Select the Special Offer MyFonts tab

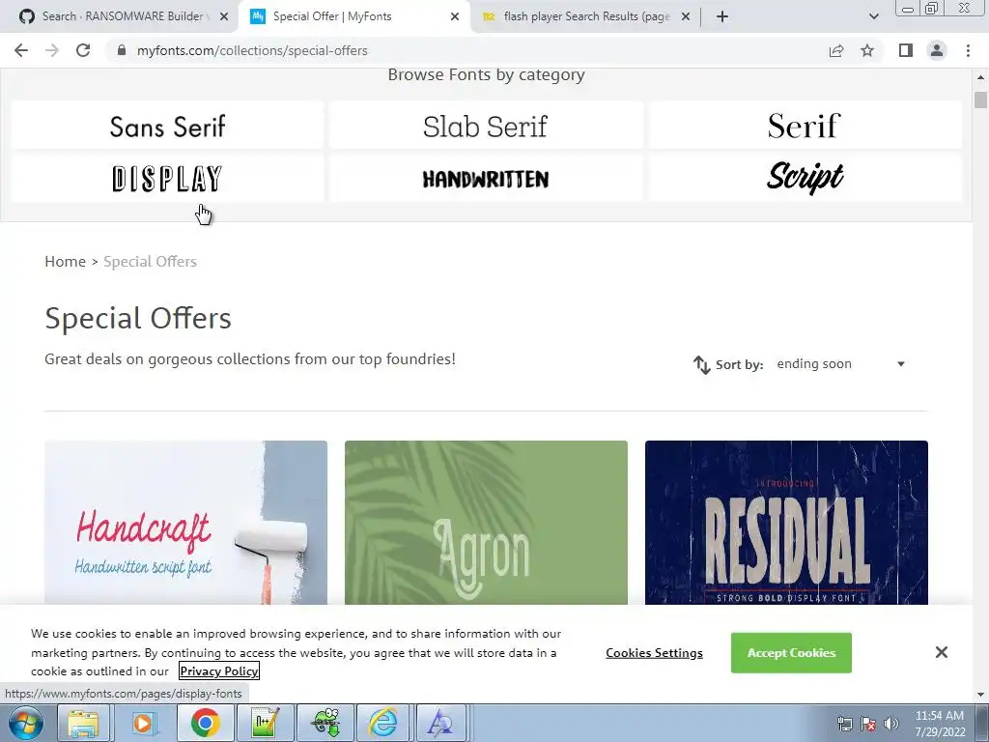pos(353,16)
